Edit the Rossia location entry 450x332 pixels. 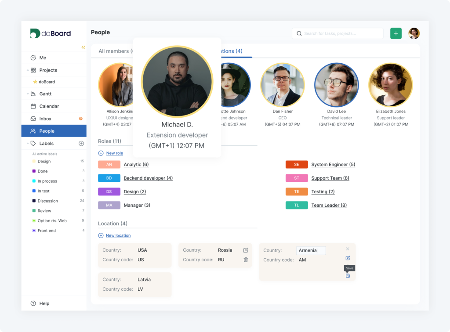[246, 250]
